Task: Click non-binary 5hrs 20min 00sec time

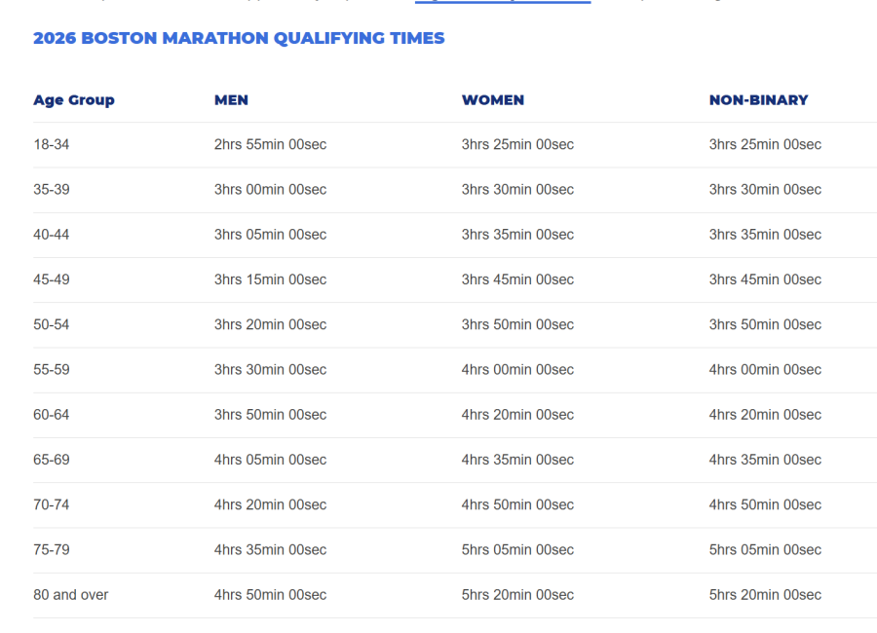Action: 765,595
